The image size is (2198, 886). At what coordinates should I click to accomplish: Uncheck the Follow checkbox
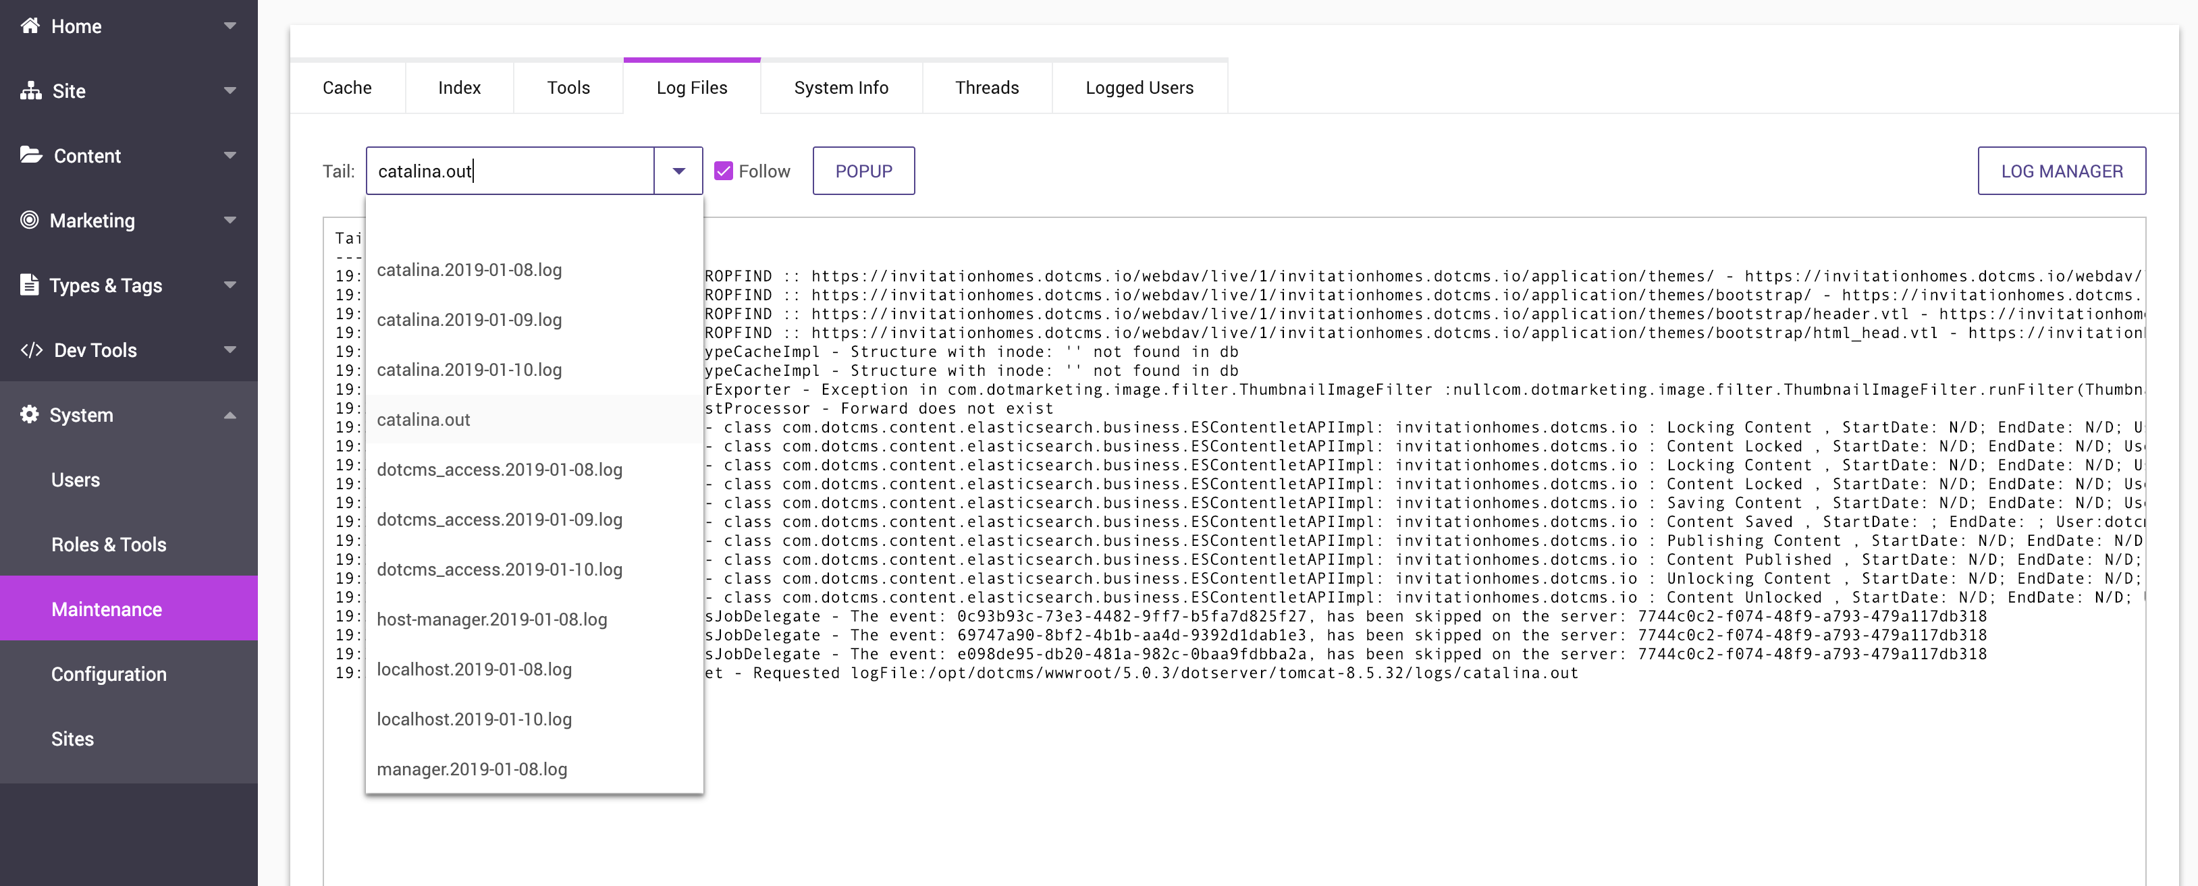pos(723,171)
